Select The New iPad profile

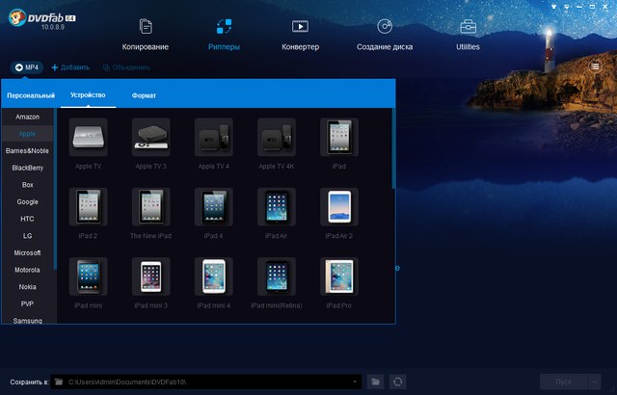click(x=150, y=214)
